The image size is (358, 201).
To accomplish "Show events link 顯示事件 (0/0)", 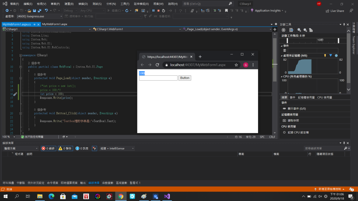I will pyautogui.click(x=296, y=109).
